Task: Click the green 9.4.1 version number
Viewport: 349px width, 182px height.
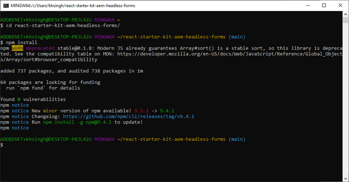Action: pyautogui.click(x=167, y=111)
